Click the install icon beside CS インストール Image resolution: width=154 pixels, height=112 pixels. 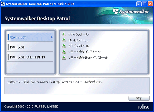click(x=64, y=34)
